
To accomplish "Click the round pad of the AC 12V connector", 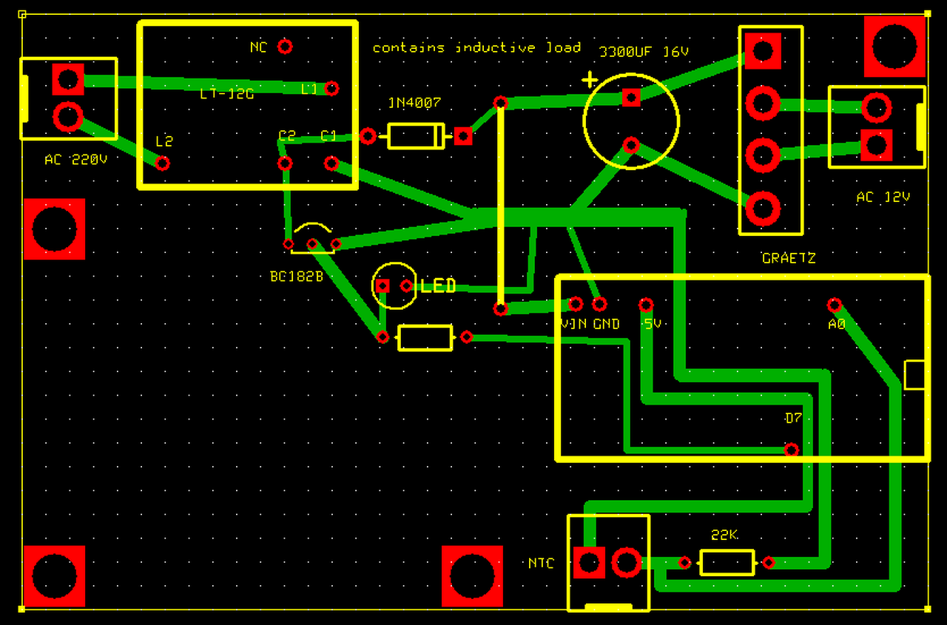I will click(x=877, y=108).
